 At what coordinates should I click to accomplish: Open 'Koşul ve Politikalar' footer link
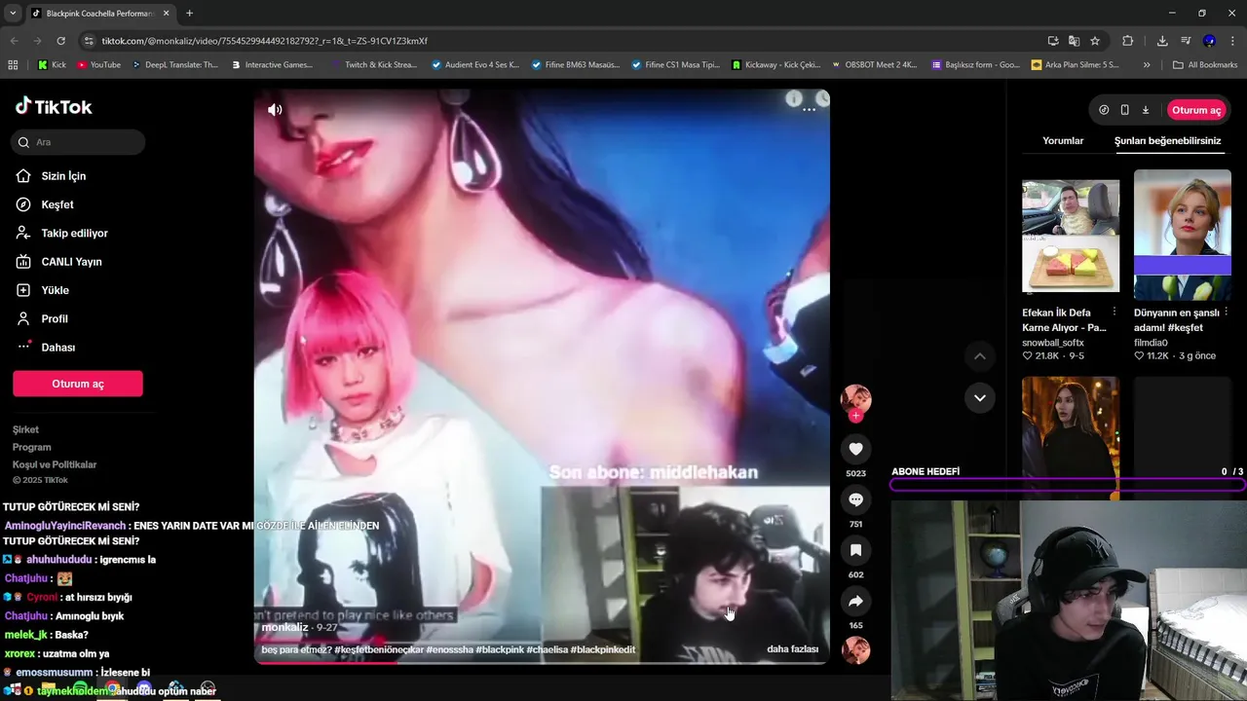click(x=55, y=464)
